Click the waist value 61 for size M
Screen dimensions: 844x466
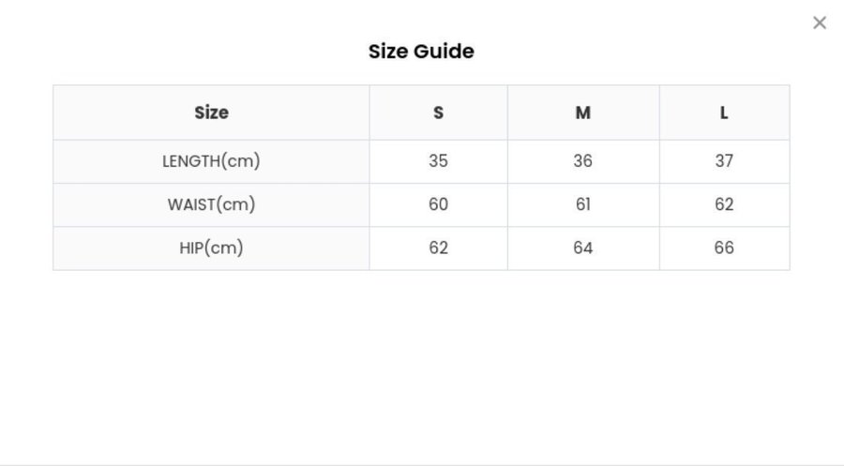pyautogui.click(x=582, y=204)
